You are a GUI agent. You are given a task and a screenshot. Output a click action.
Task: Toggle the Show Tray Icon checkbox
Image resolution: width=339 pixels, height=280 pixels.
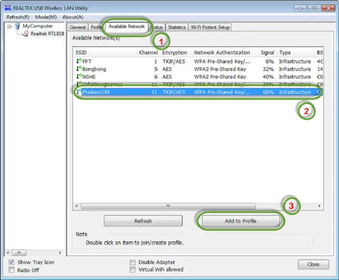pyautogui.click(x=12, y=262)
